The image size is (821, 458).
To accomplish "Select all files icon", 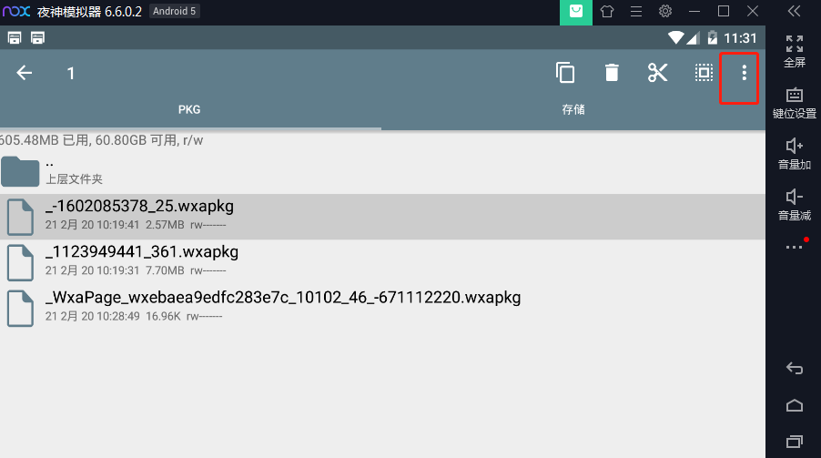I will [704, 72].
